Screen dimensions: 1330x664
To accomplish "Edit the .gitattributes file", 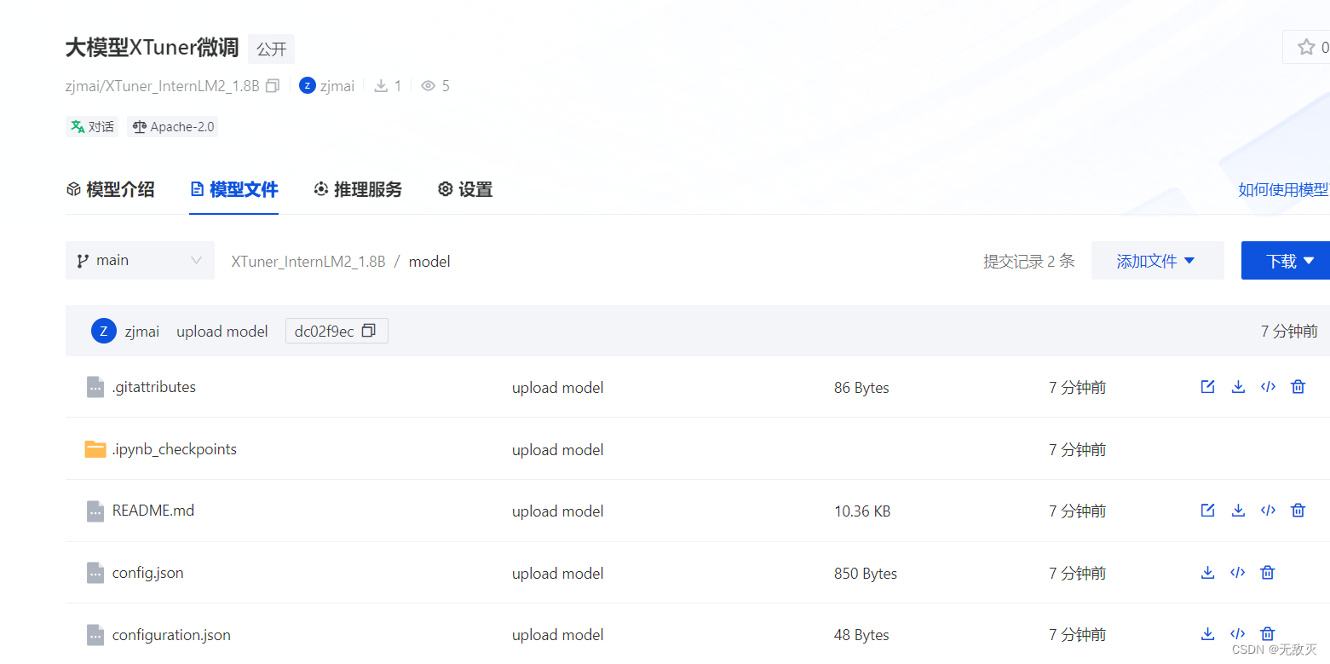I will [x=1207, y=387].
